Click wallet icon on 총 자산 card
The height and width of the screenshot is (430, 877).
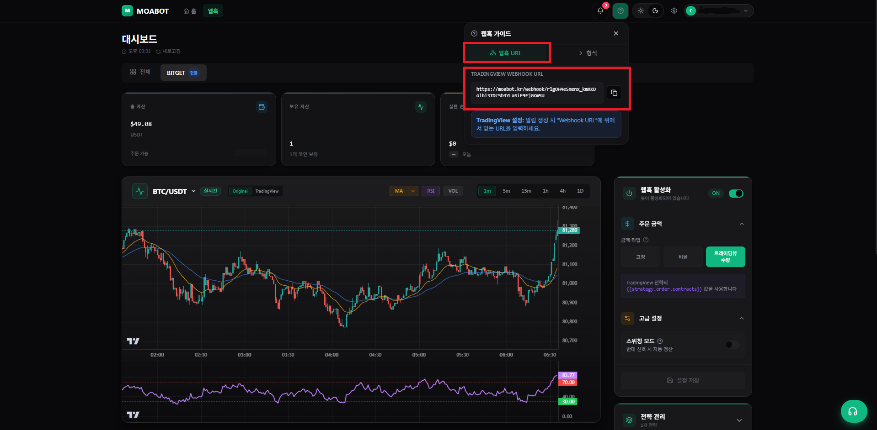[x=262, y=107]
